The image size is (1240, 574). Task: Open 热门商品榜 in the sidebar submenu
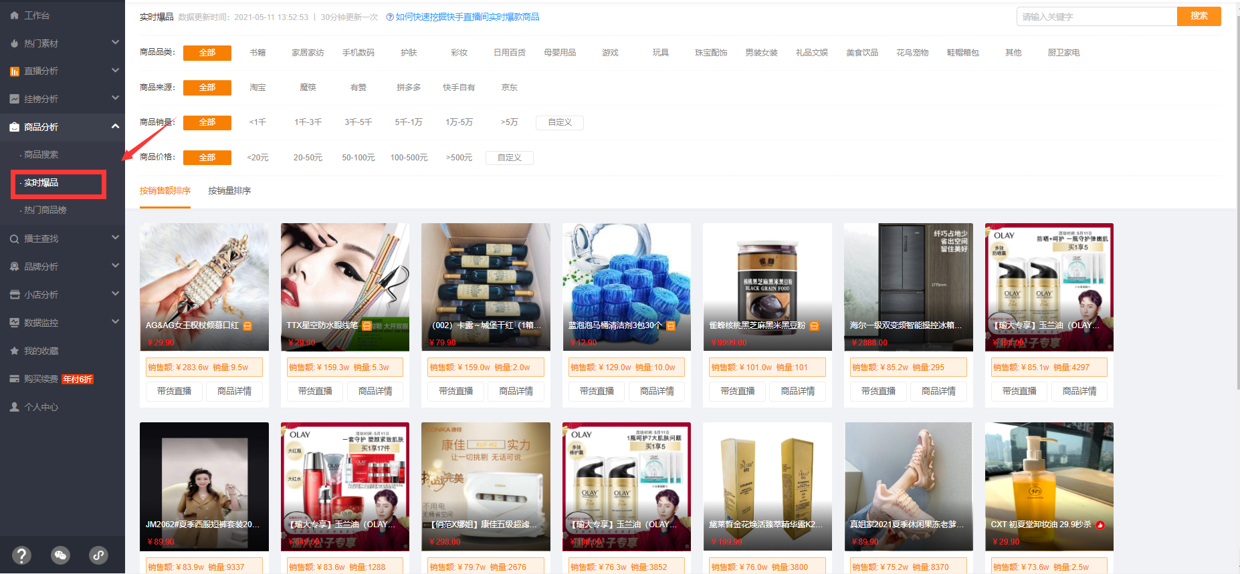pos(45,210)
